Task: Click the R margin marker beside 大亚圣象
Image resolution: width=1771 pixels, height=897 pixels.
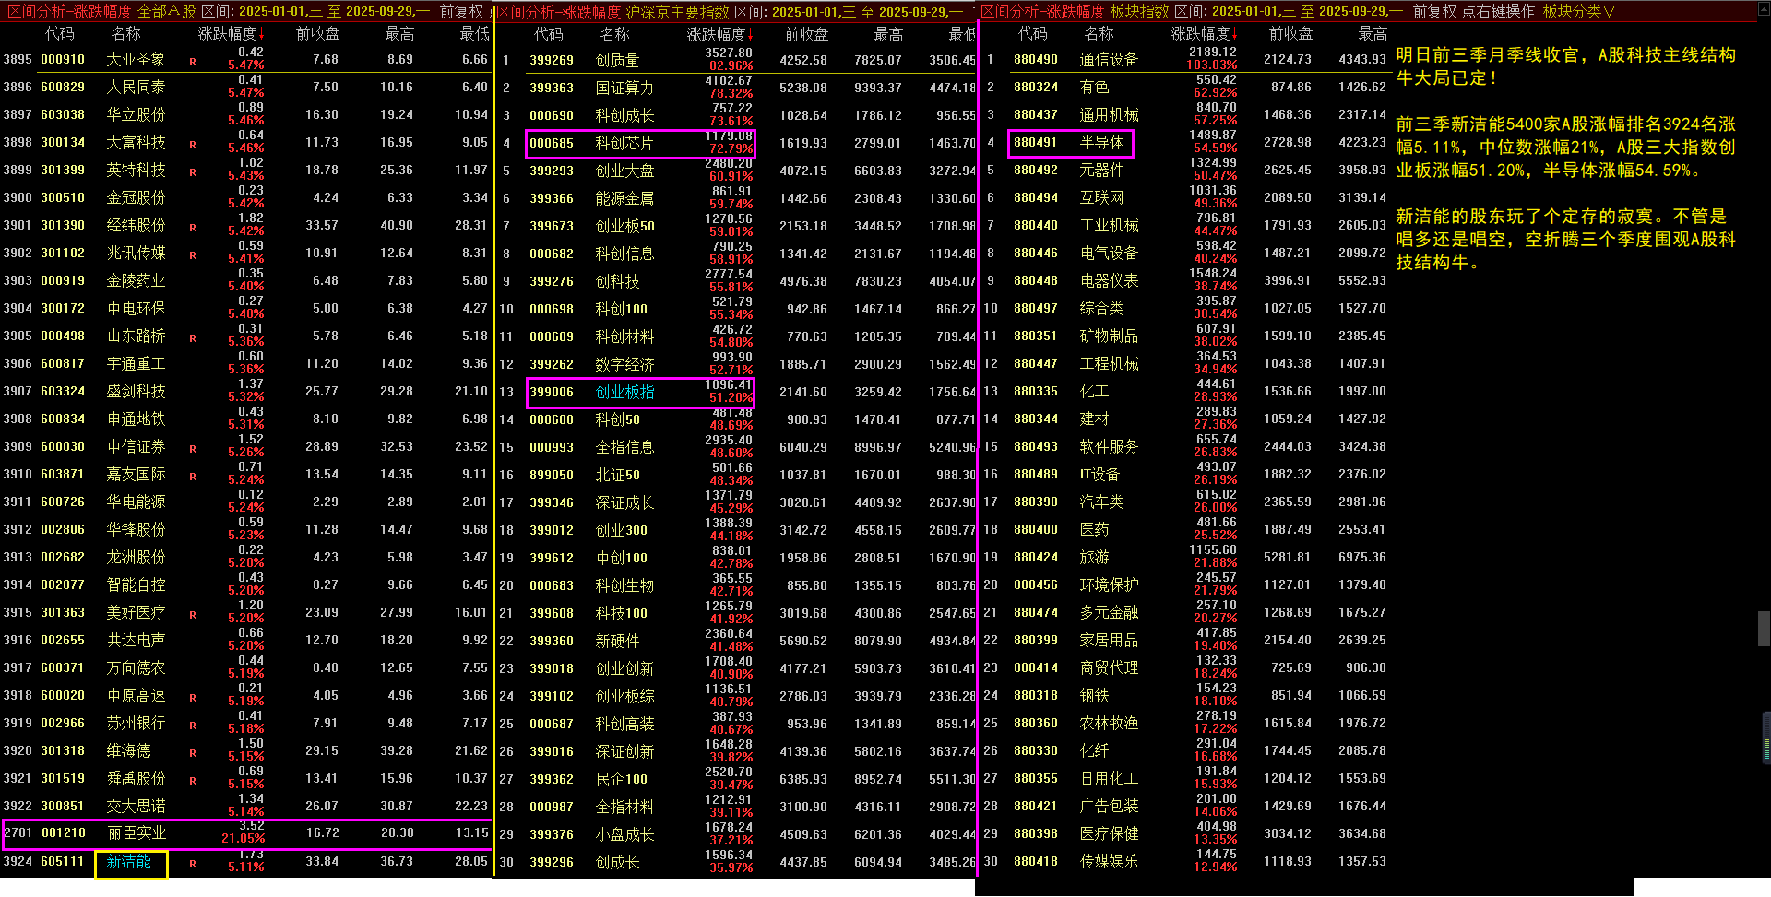Action: point(193,62)
